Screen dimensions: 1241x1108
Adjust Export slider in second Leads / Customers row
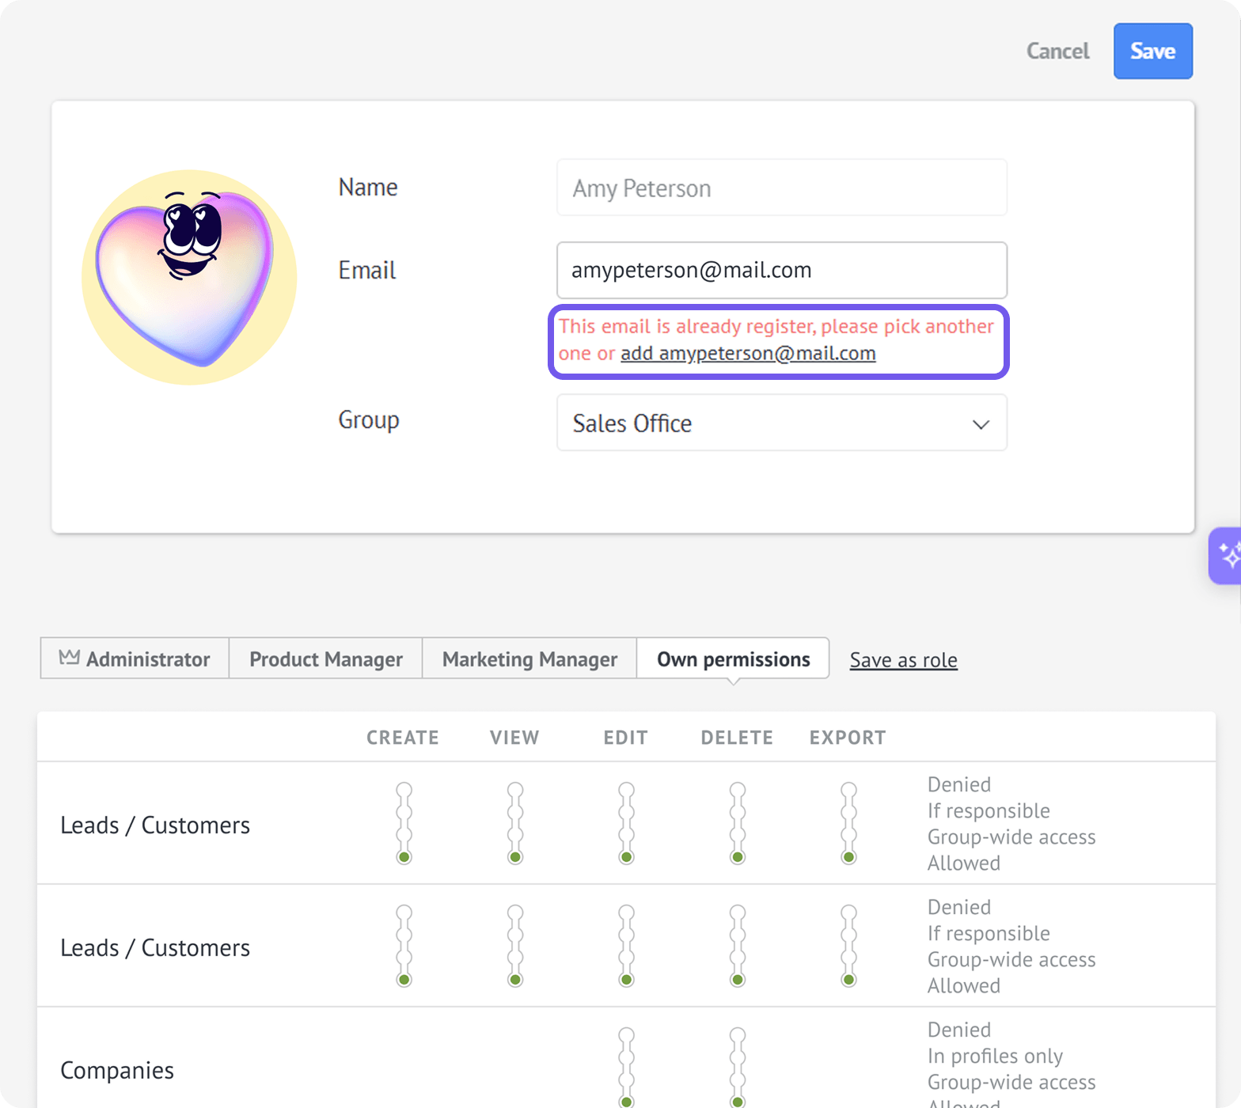(849, 946)
